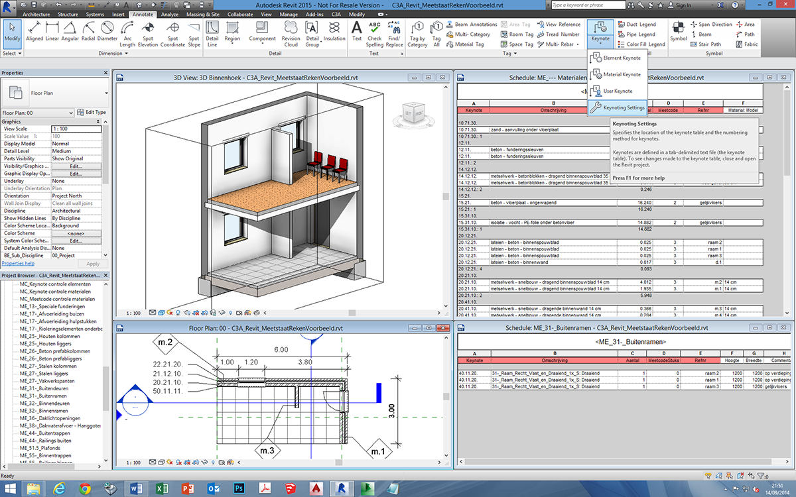Select the Spot Coordinate tool
Viewport: 796px width, 497px height.
click(172, 34)
